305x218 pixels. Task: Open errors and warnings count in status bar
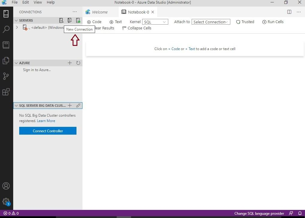(x=11, y=213)
